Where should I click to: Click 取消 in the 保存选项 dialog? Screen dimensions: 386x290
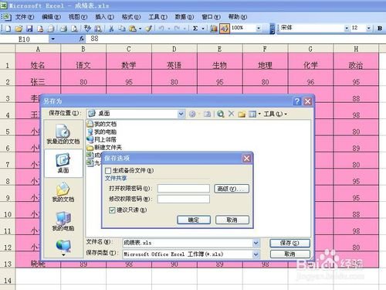tap(232, 220)
